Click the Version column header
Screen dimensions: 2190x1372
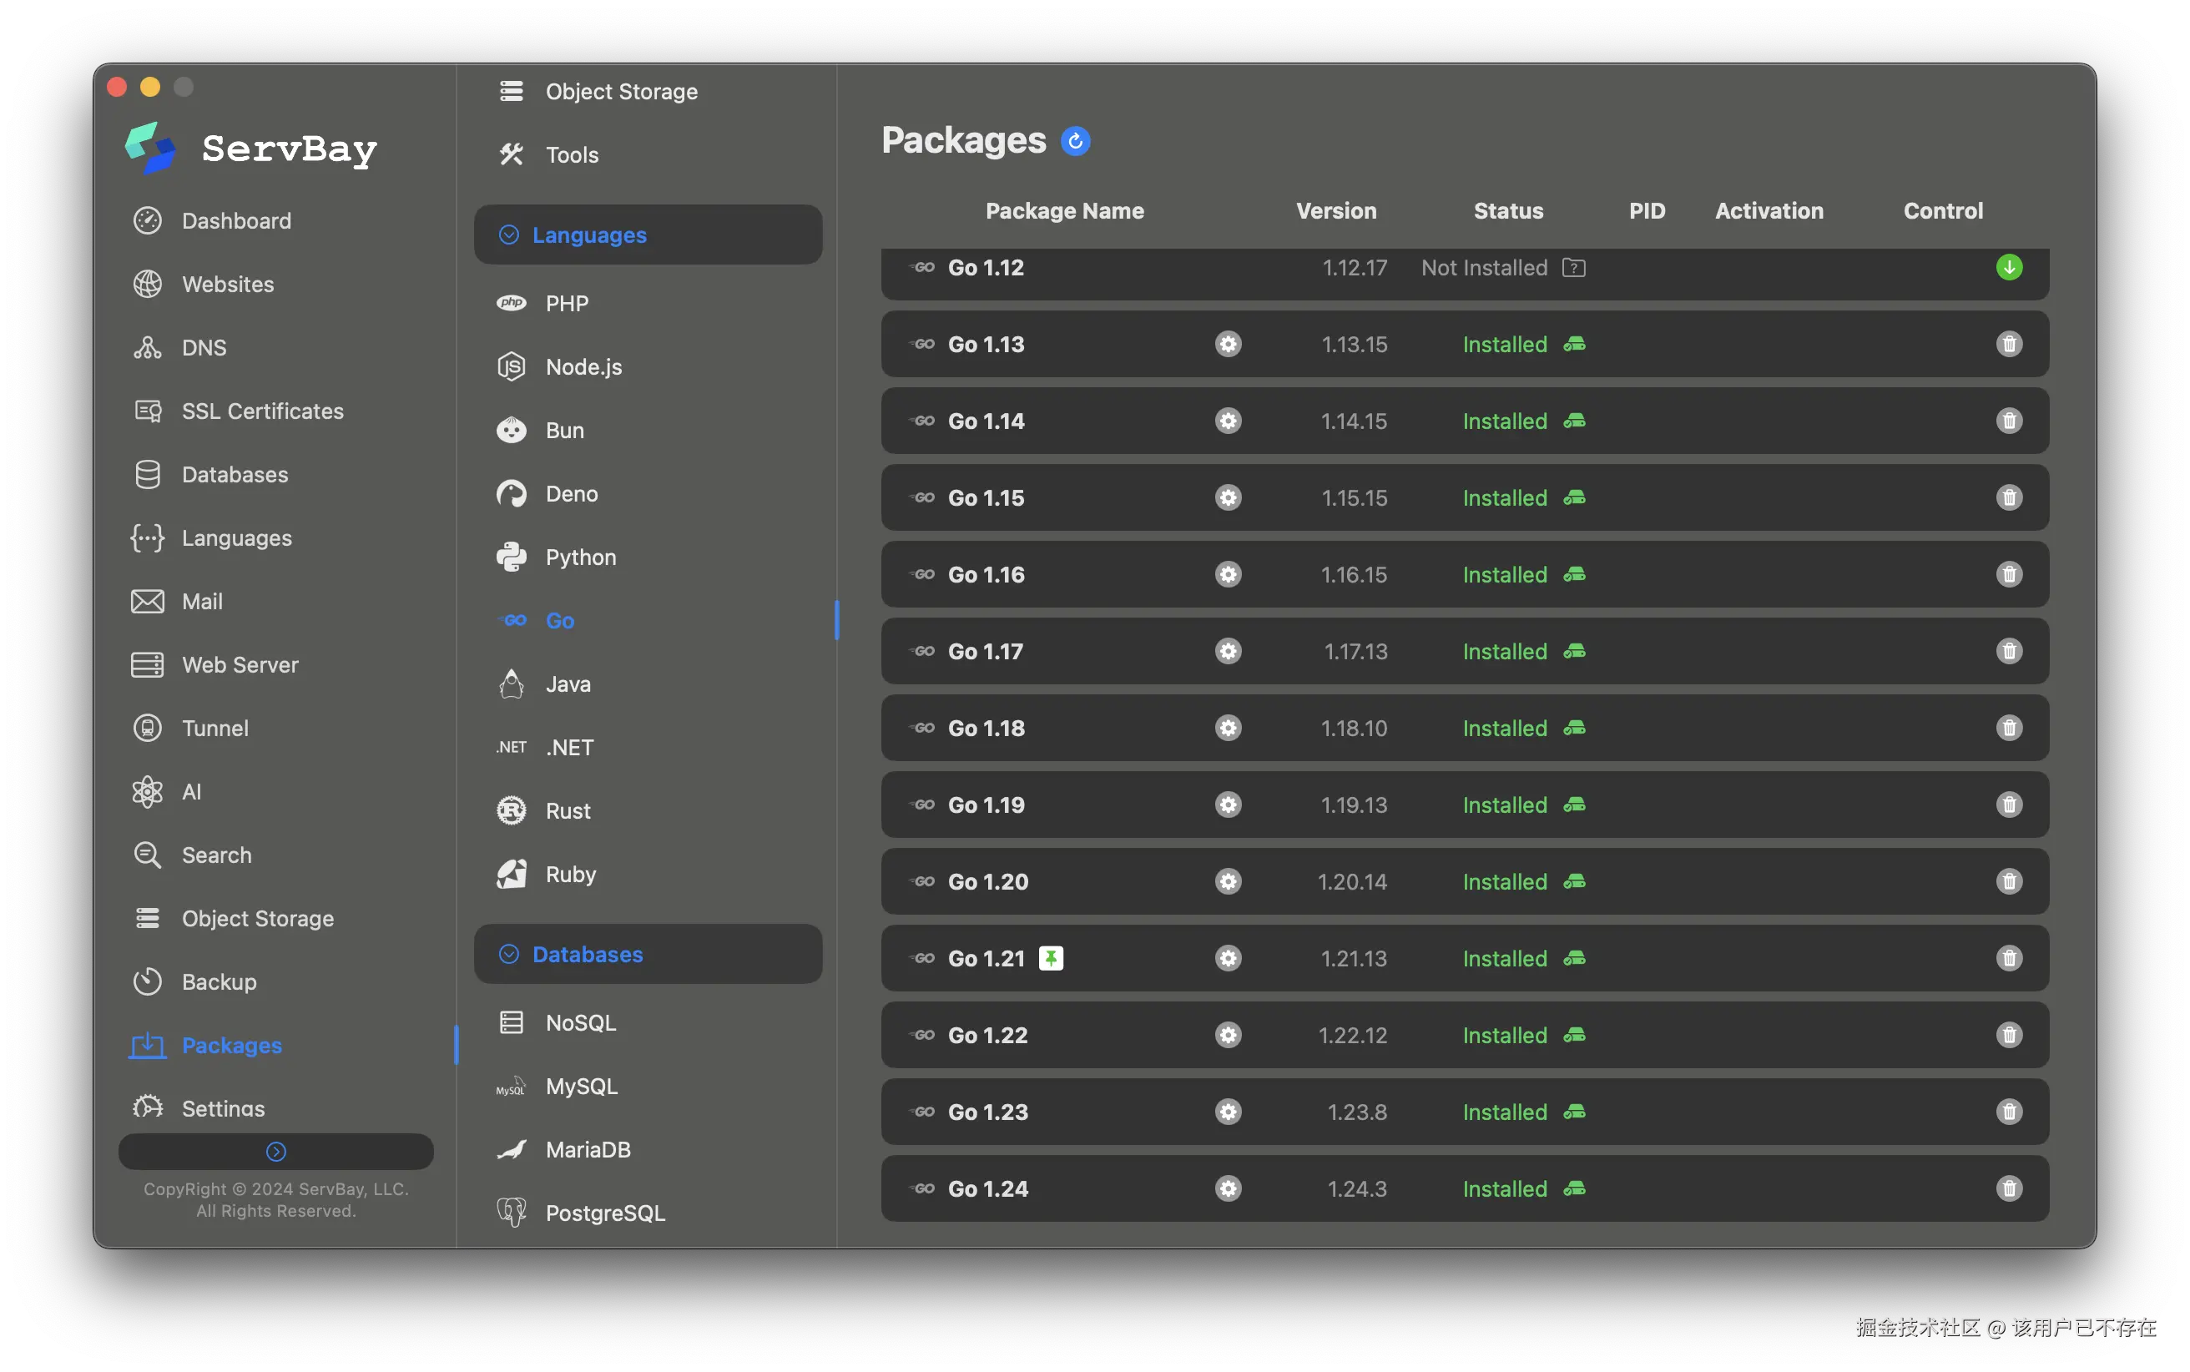[1335, 210]
